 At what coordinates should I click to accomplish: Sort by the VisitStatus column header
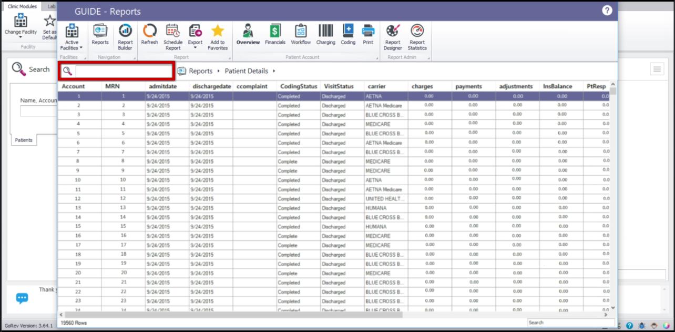coord(342,86)
